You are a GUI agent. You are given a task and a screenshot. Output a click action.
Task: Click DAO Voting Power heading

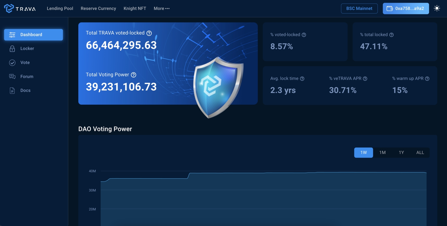click(105, 129)
